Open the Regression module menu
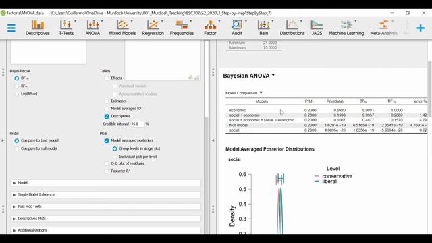The height and width of the screenshot is (243, 432). [153, 28]
